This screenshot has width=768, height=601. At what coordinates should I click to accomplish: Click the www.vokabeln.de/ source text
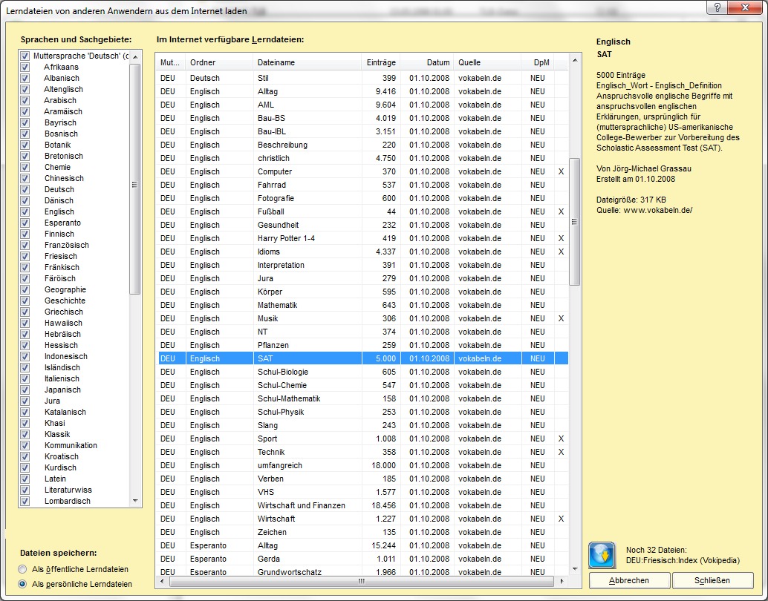click(658, 211)
